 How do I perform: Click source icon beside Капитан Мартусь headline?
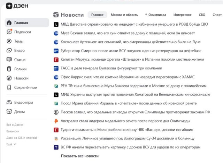tap(56, 60)
